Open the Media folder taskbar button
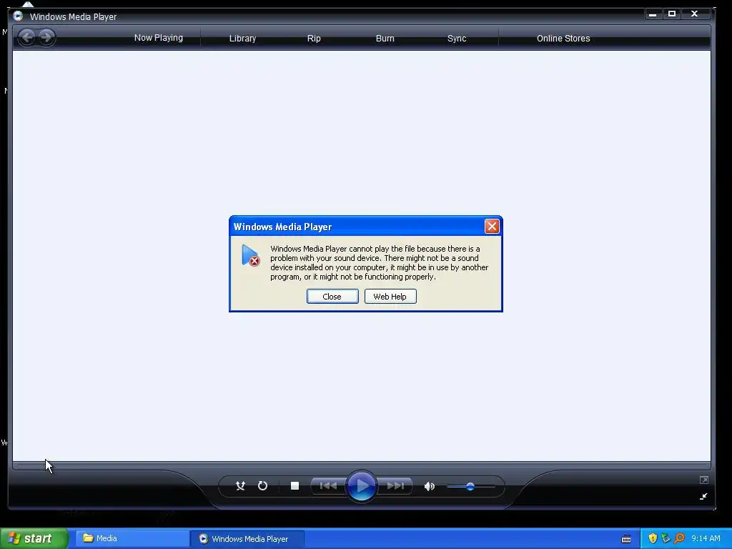 (x=132, y=538)
